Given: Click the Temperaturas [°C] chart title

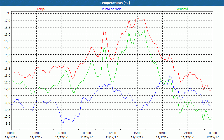Looking at the screenshot, I should tap(115, 3).
